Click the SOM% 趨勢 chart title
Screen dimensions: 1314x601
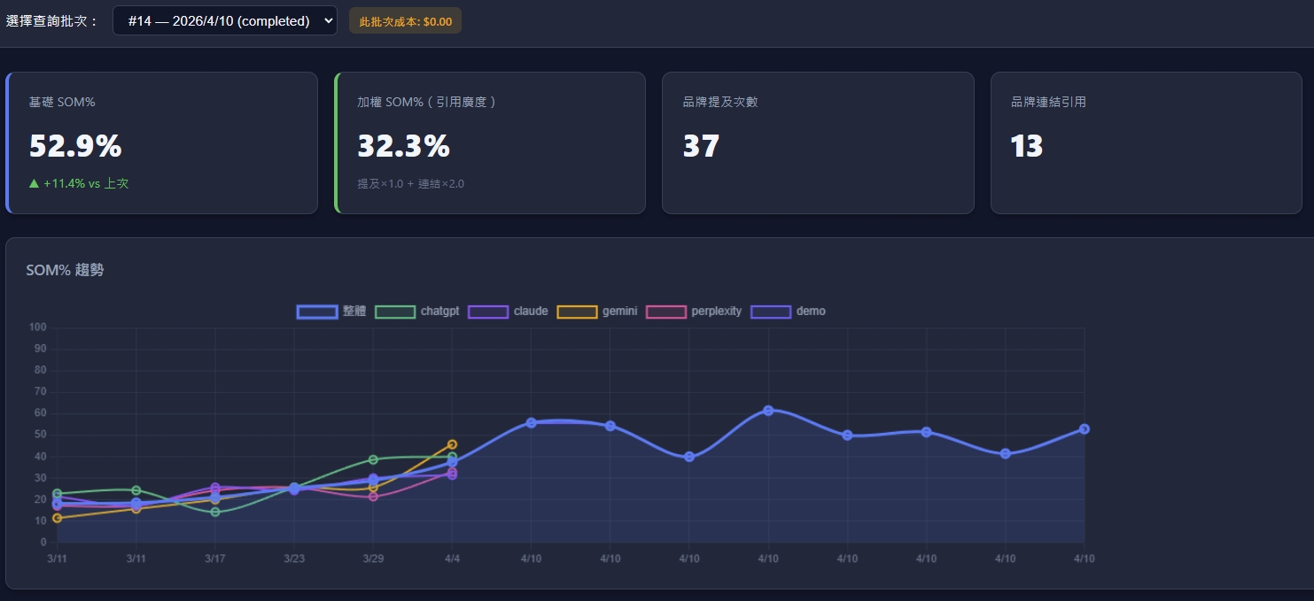pyautogui.click(x=65, y=270)
